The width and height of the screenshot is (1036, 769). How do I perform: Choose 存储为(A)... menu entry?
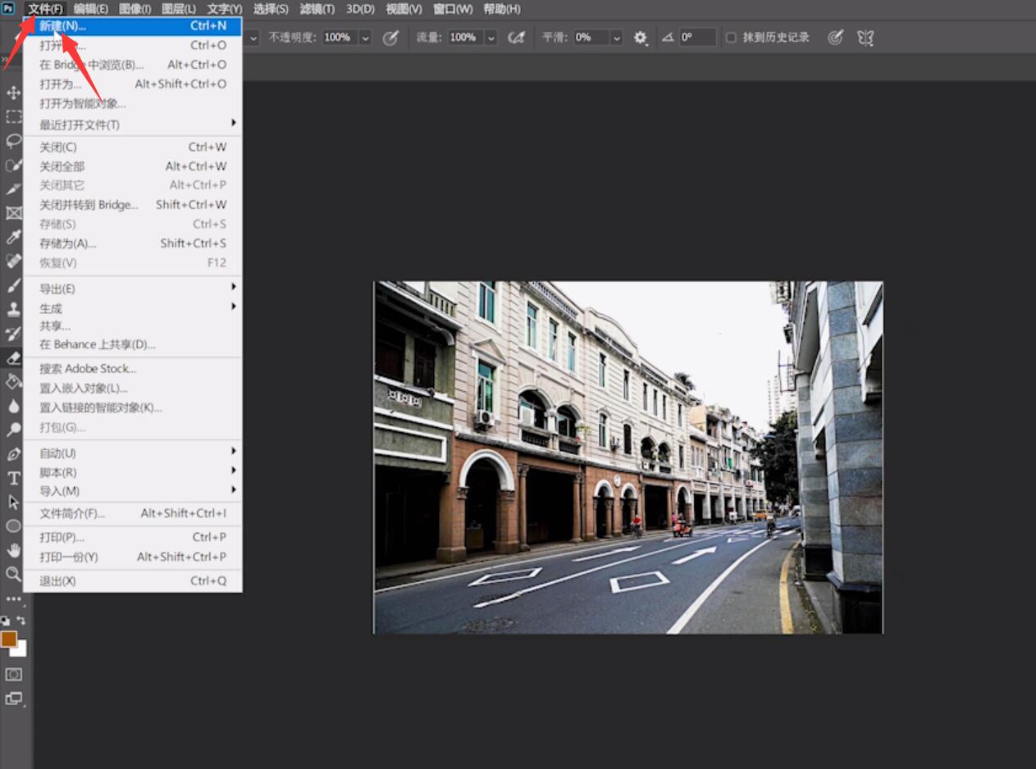coord(133,243)
